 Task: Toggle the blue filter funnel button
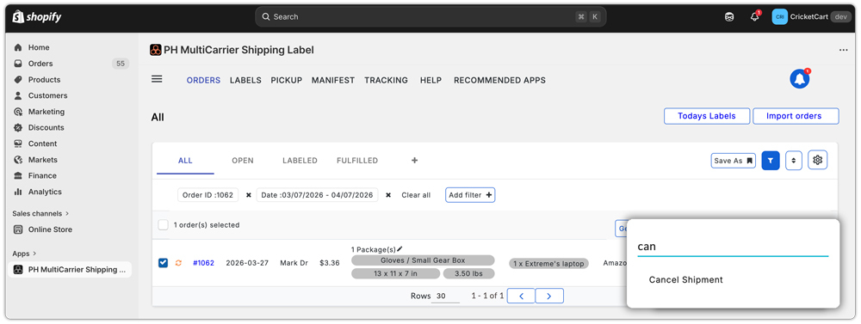tap(771, 161)
